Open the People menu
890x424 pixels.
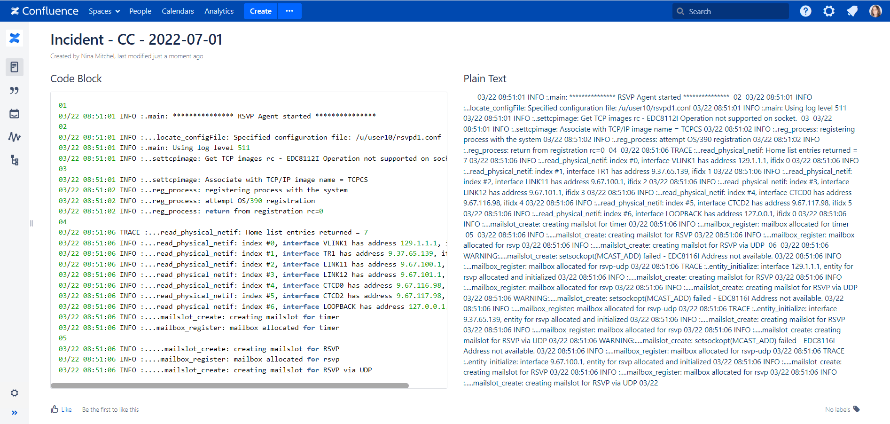pos(140,11)
